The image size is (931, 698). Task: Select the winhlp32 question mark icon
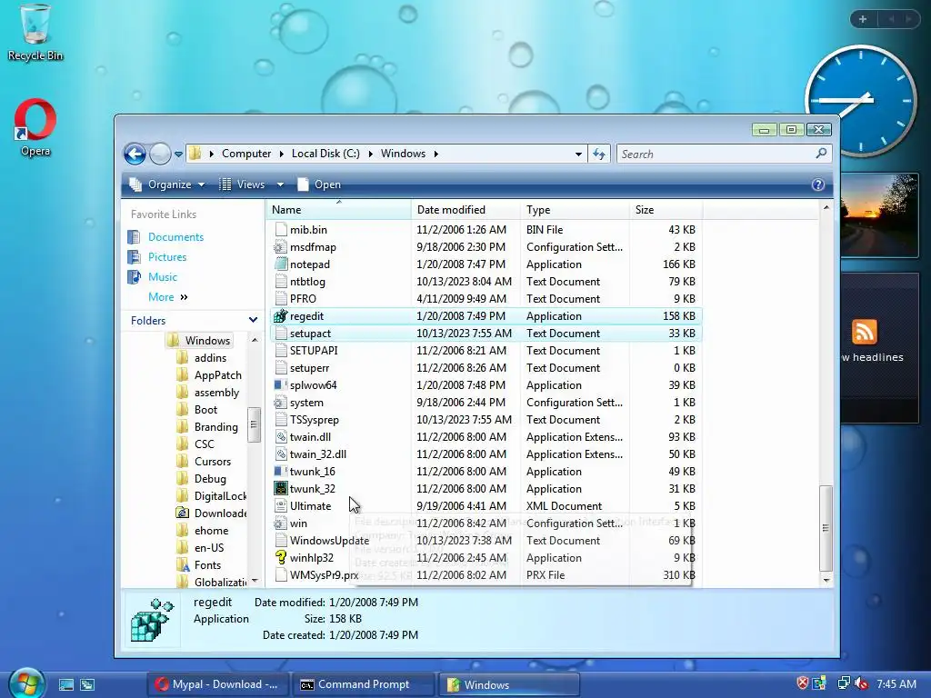[280, 558]
